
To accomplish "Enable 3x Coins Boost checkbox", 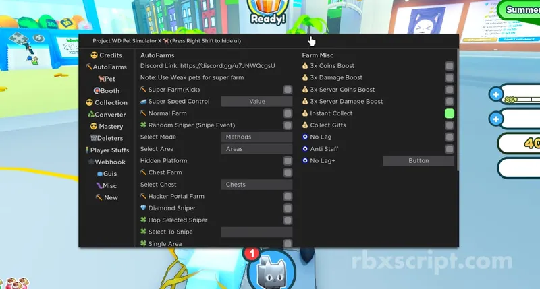I will (450, 66).
